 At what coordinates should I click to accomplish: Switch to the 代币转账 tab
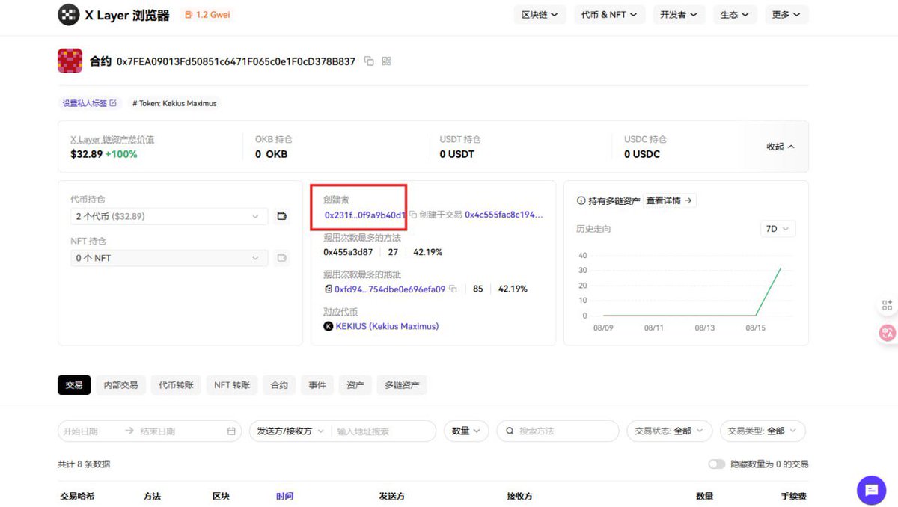point(176,385)
